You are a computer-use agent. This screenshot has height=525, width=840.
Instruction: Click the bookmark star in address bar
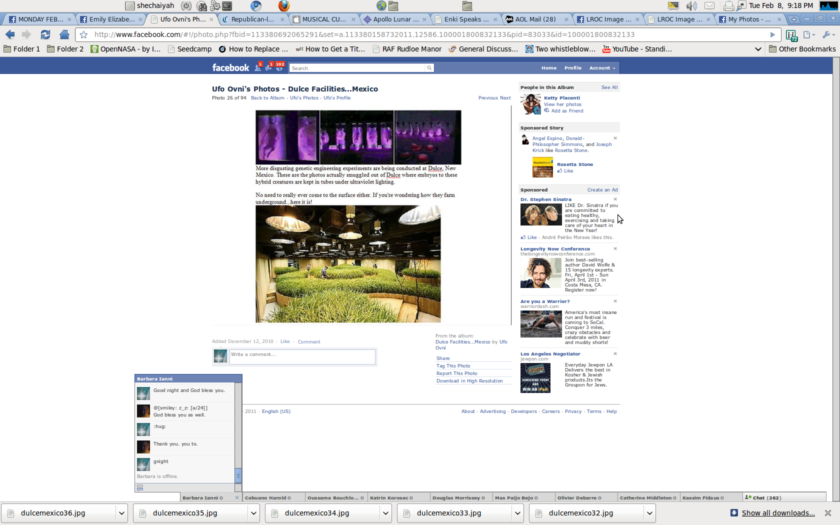[x=84, y=34]
